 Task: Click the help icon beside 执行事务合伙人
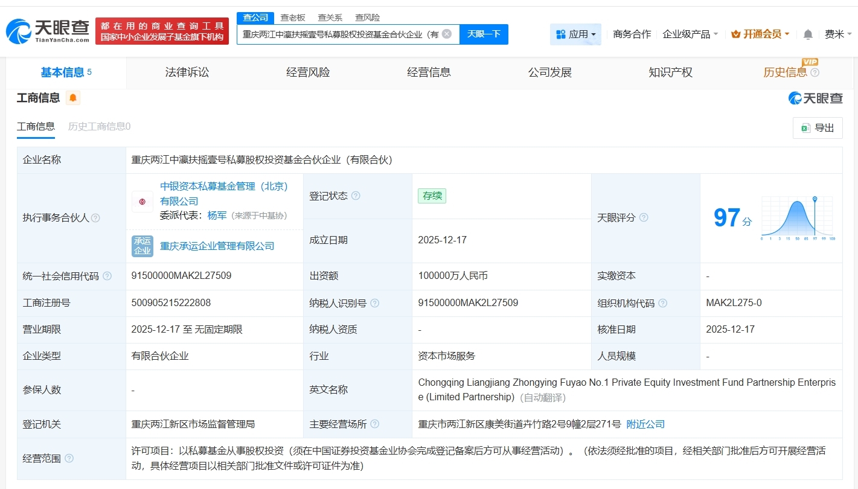click(x=96, y=218)
